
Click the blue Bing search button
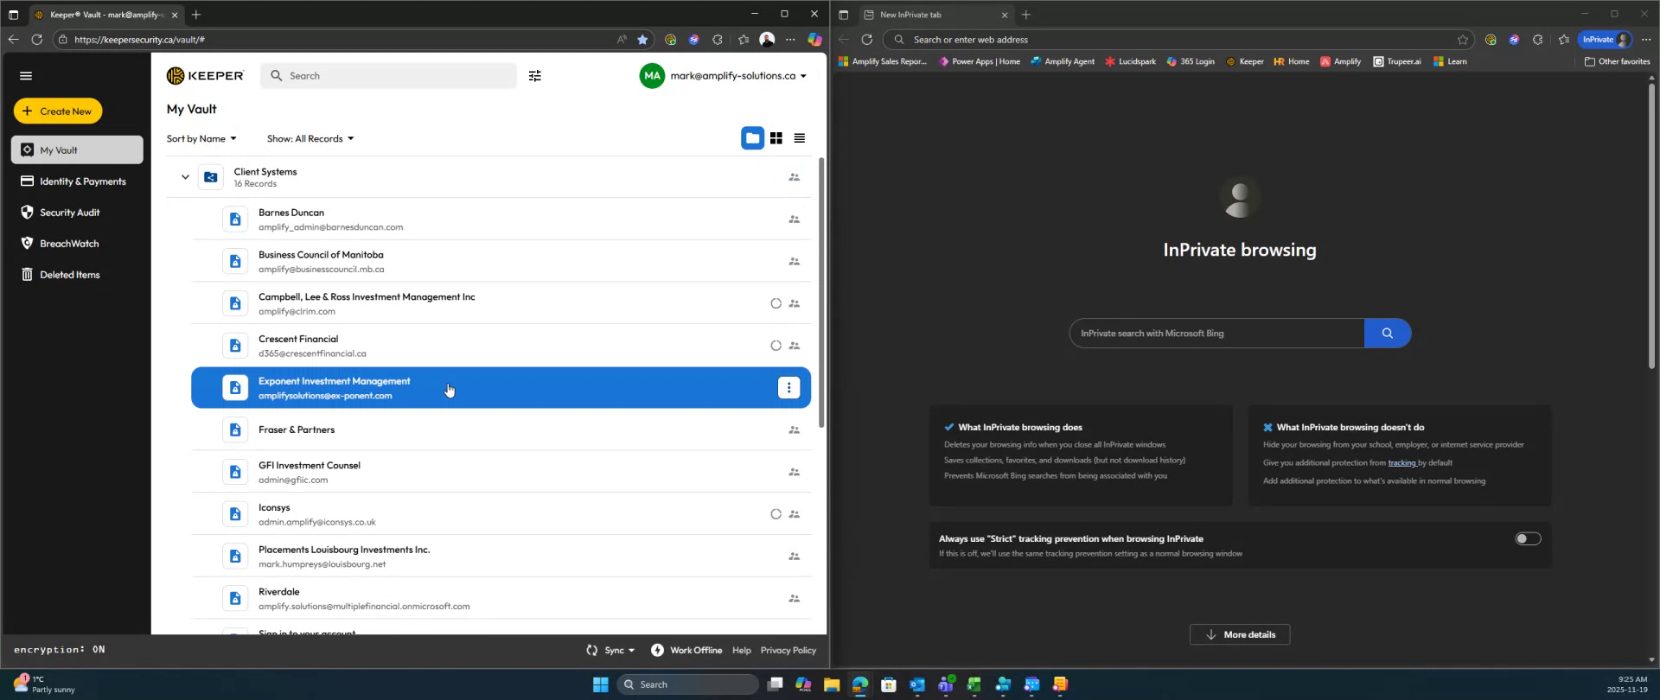tap(1388, 334)
